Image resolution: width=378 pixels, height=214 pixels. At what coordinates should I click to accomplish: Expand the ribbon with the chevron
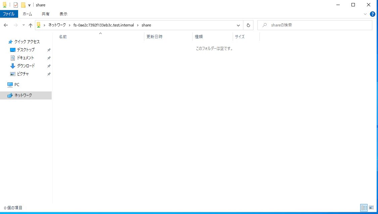(x=365, y=14)
